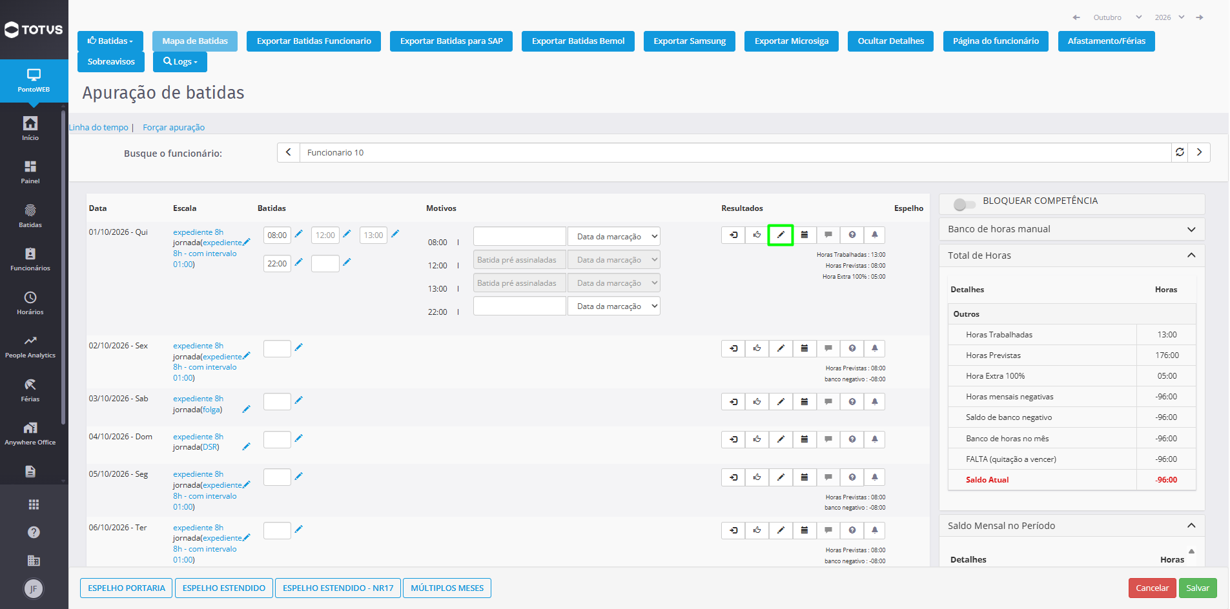Toggle BLOQUEAR COMPETÊNCIA switch
The width and height of the screenshot is (1230, 609).
[964, 205]
